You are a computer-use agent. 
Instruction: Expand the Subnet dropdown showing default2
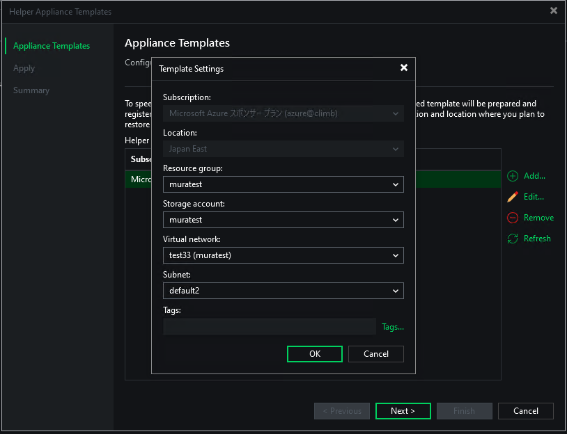click(x=283, y=291)
